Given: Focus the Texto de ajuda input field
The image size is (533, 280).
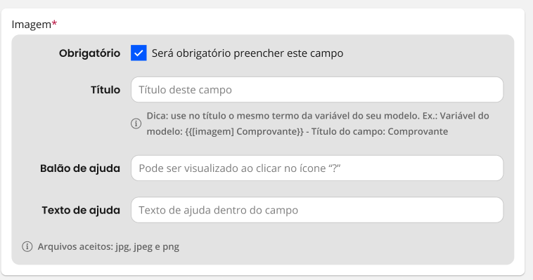Looking at the screenshot, I should tap(317, 210).
